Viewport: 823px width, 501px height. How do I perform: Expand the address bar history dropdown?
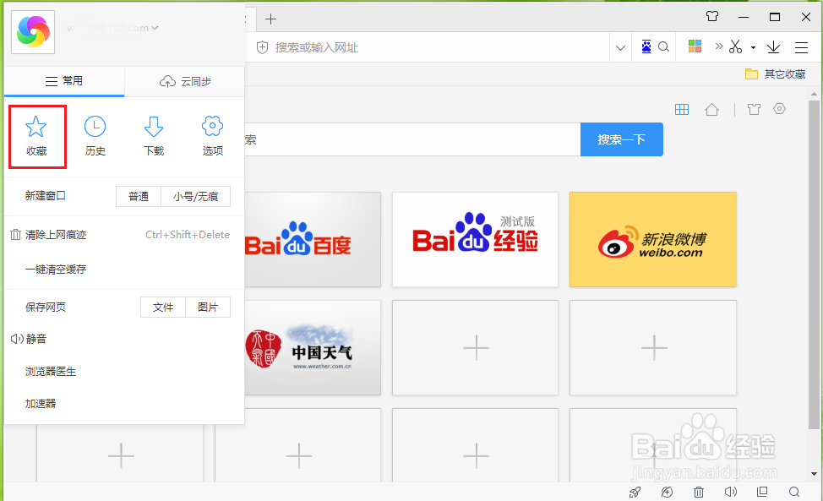tap(620, 48)
